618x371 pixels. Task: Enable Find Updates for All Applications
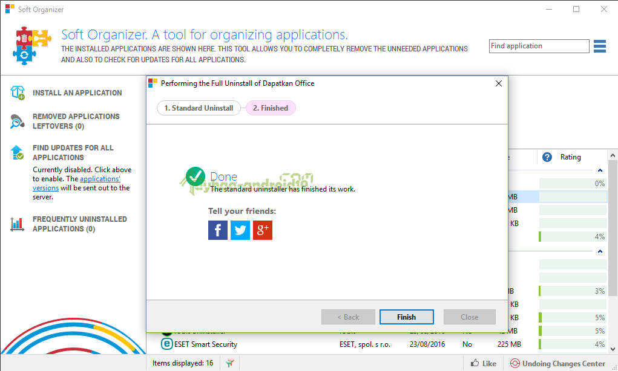[x=73, y=153]
